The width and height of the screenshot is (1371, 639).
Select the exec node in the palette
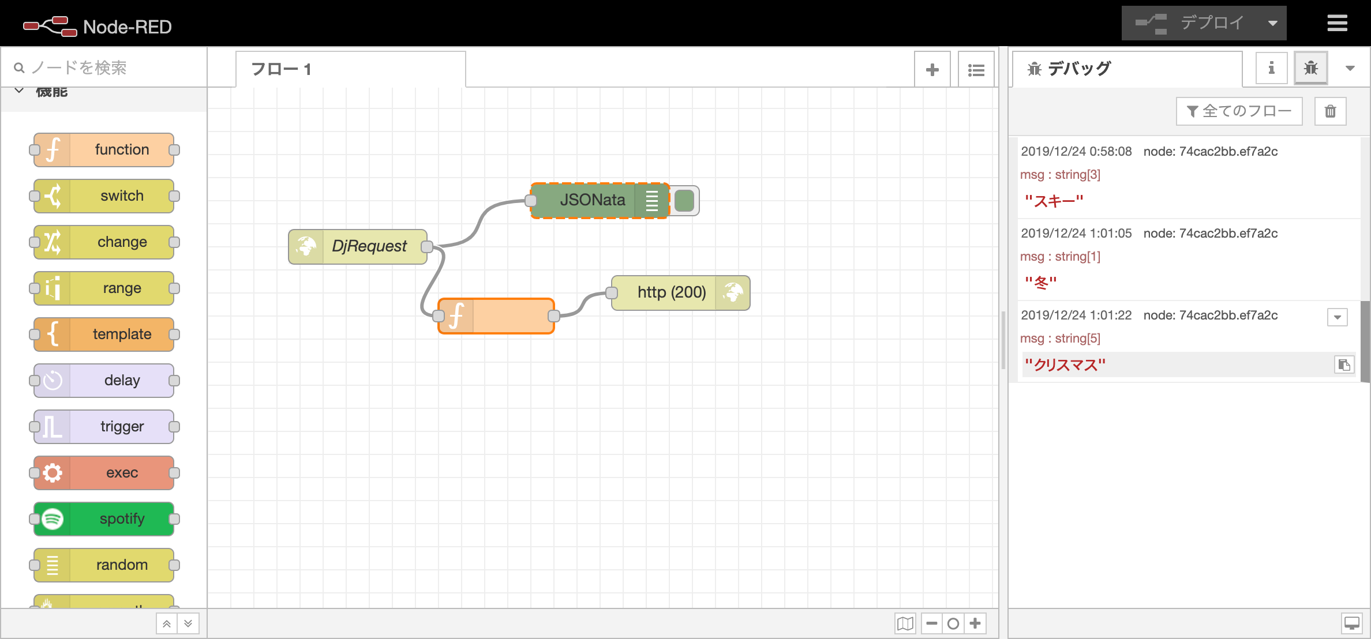[104, 472]
